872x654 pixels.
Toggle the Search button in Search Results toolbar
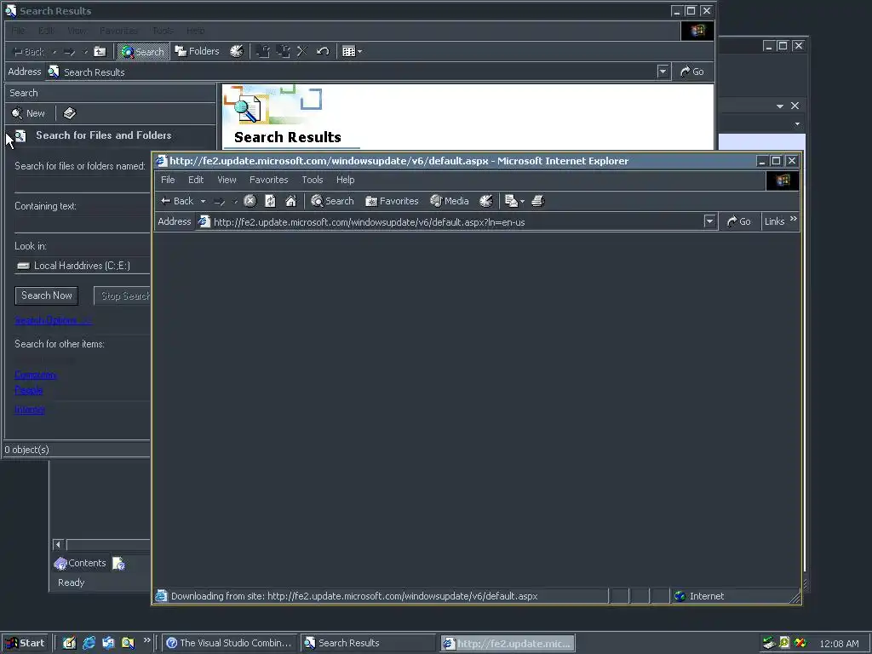coord(143,51)
